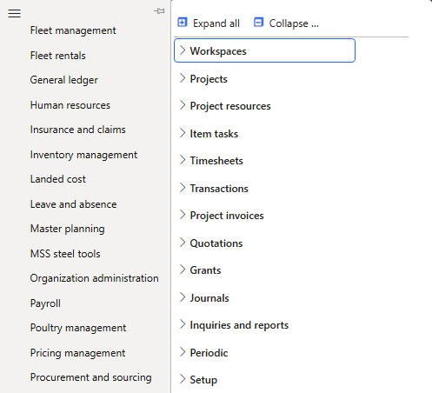Open Fleet rentals module
432x393 pixels.
[x=58, y=56]
